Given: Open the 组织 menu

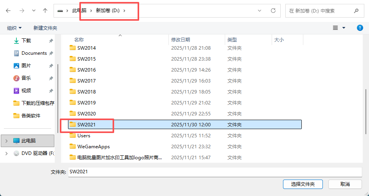Looking at the screenshot, I should (x=14, y=28).
